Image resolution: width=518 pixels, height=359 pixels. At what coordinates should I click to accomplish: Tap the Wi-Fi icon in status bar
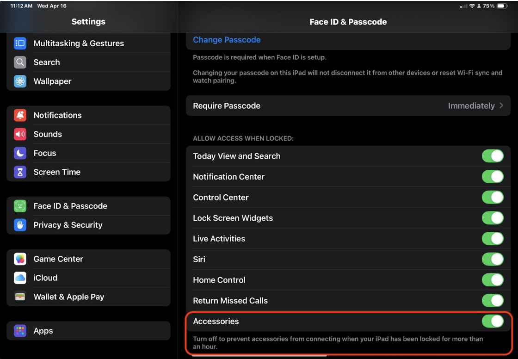472,6
